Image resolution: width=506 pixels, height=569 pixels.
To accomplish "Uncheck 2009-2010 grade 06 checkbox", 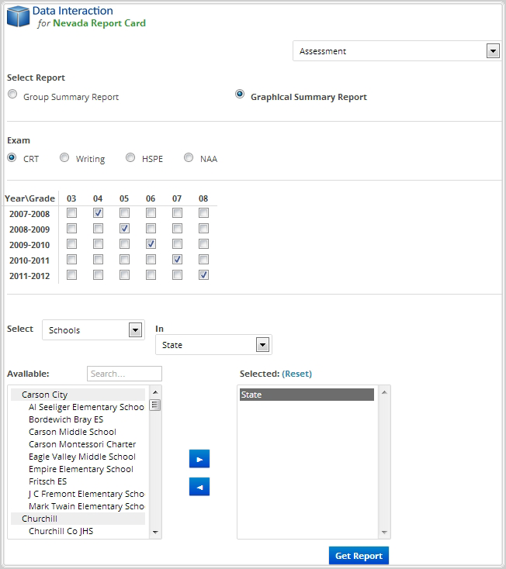I will click(x=151, y=244).
